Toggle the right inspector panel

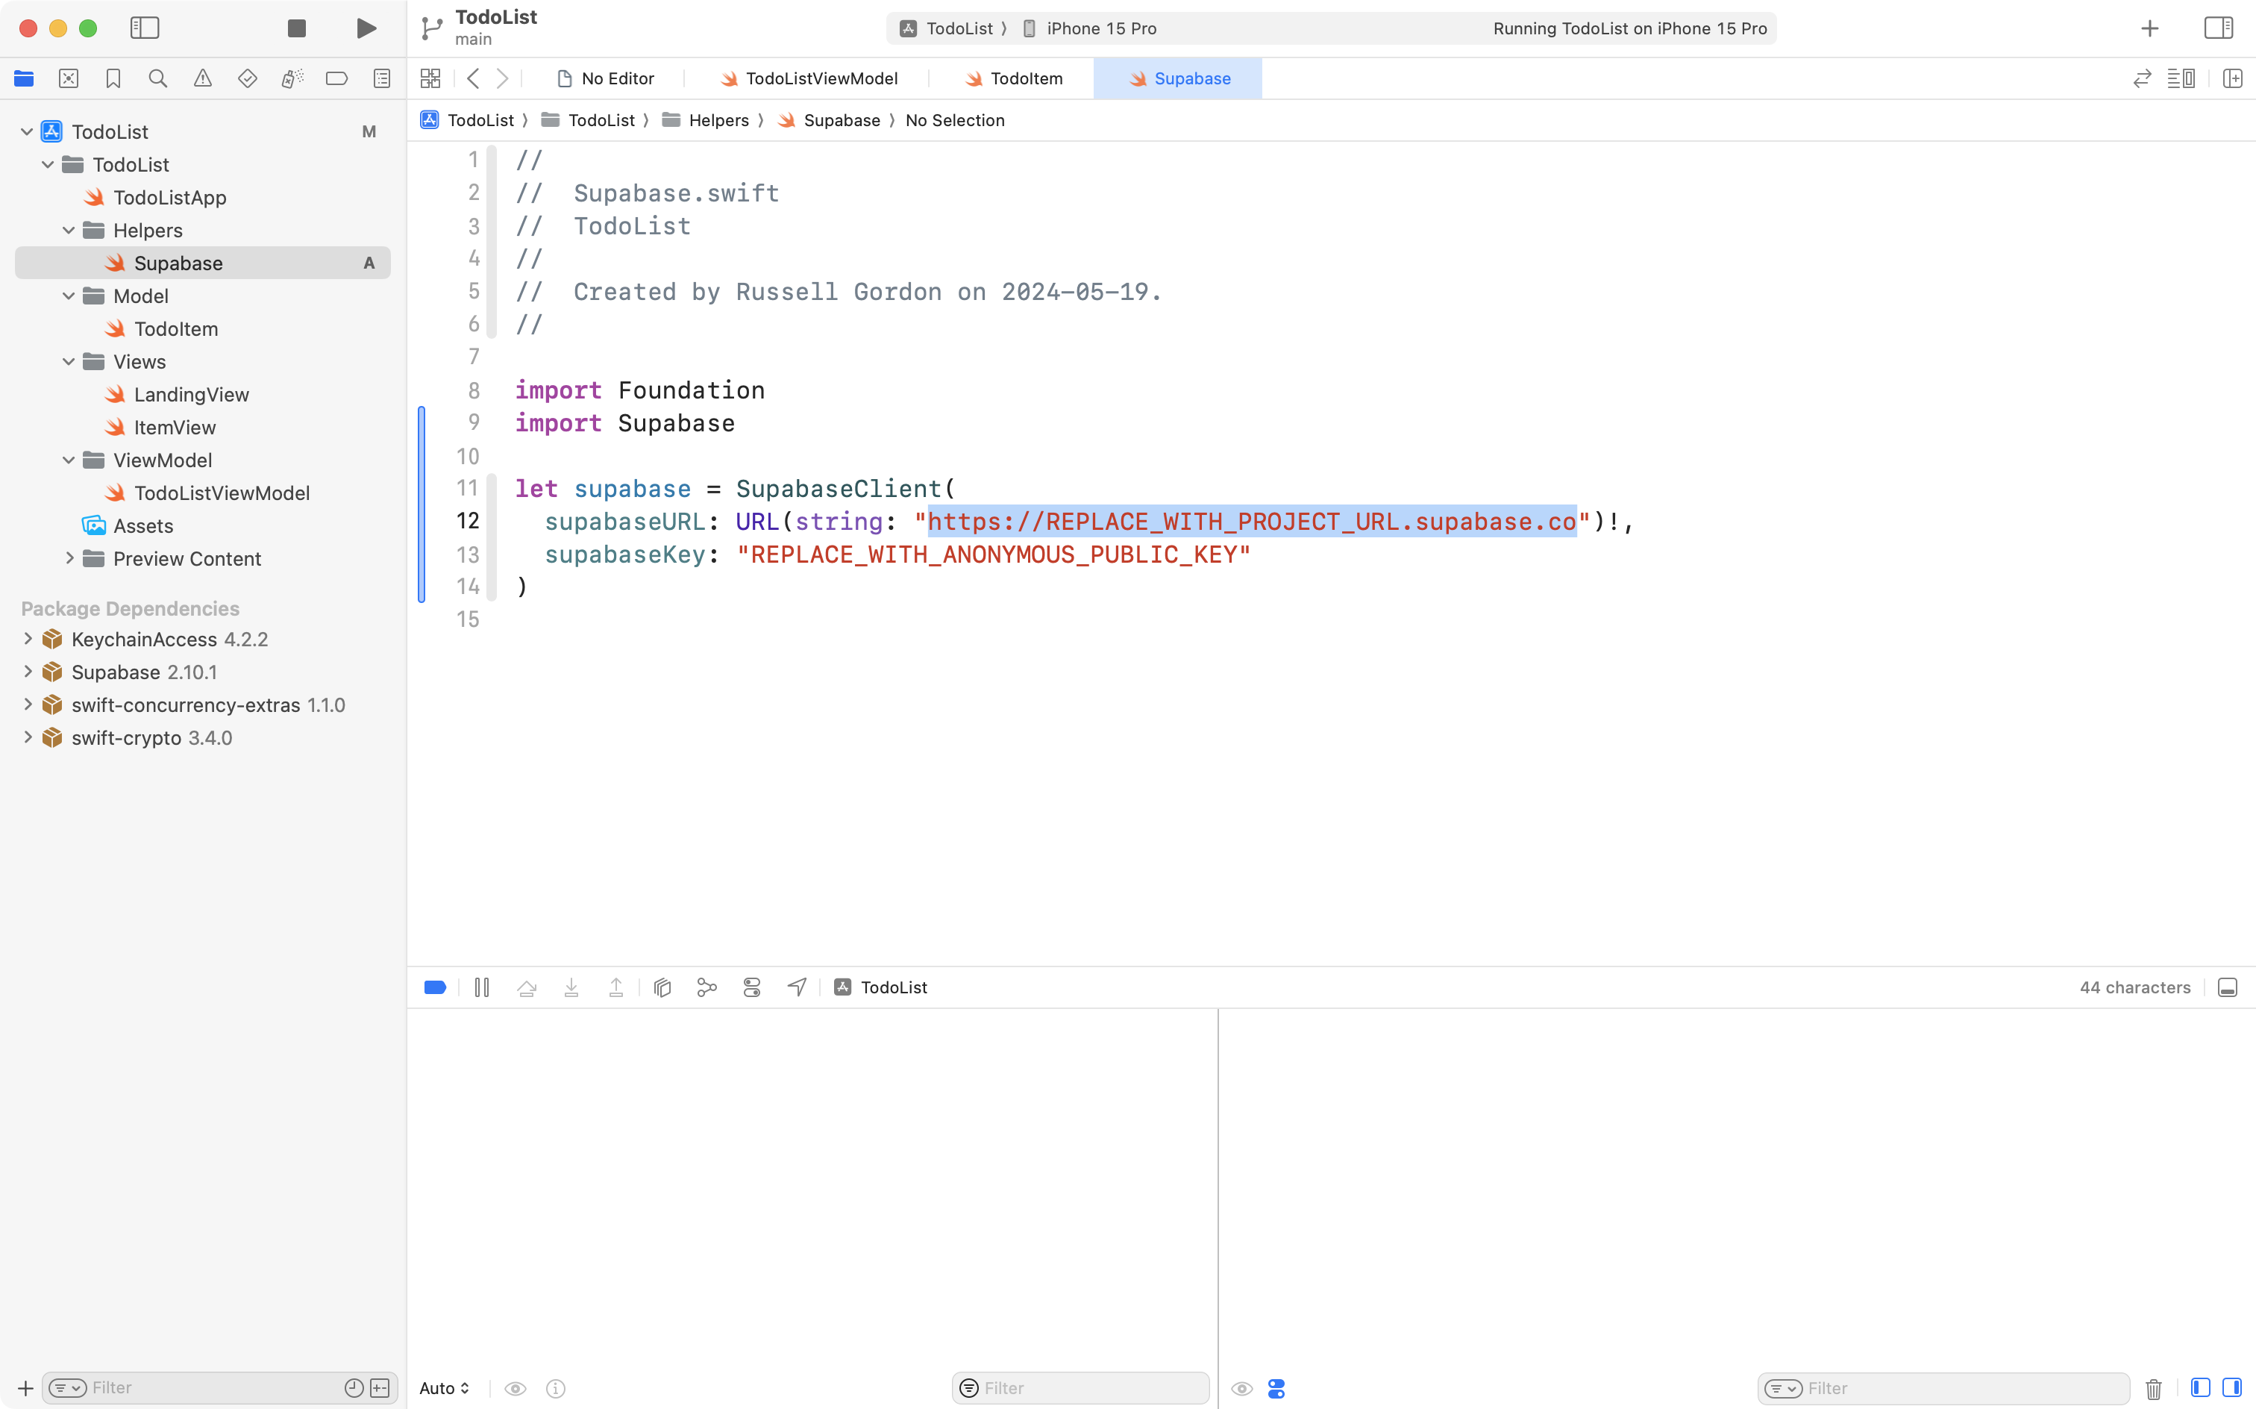point(2219,28)
